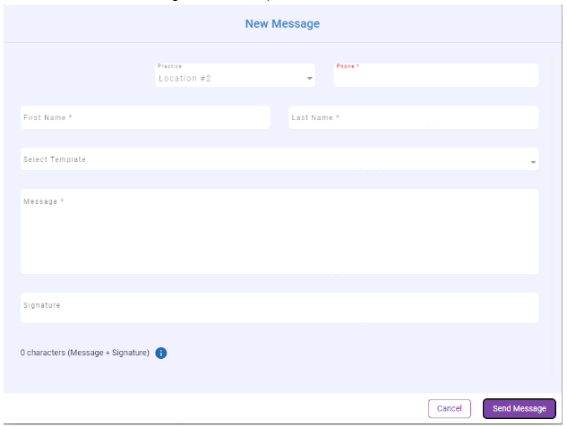The height and width of the screenshot is (427, 567).
Task: Select the Location #2 practice value
Action: tap(185, 79)
